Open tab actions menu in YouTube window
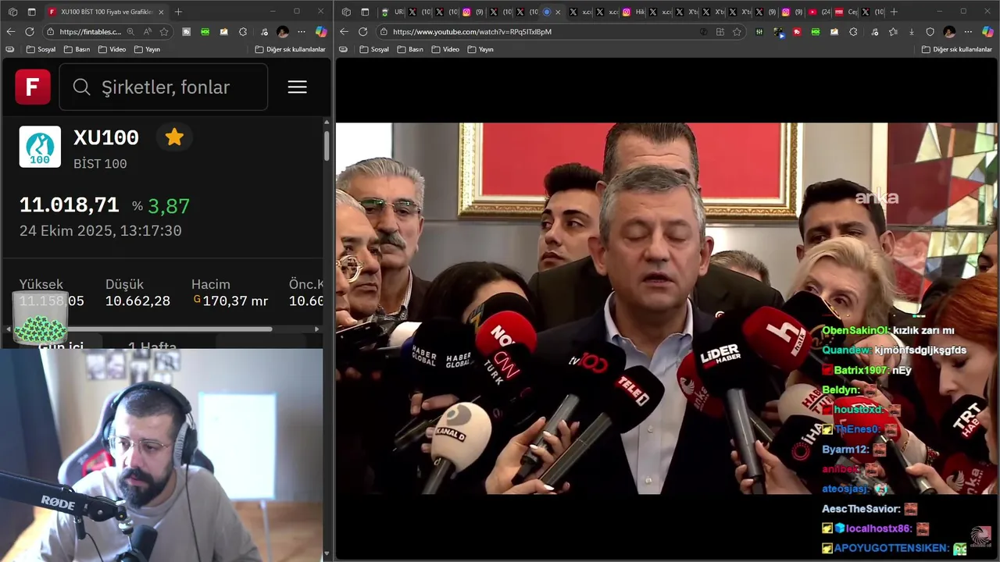 (365, 12)
